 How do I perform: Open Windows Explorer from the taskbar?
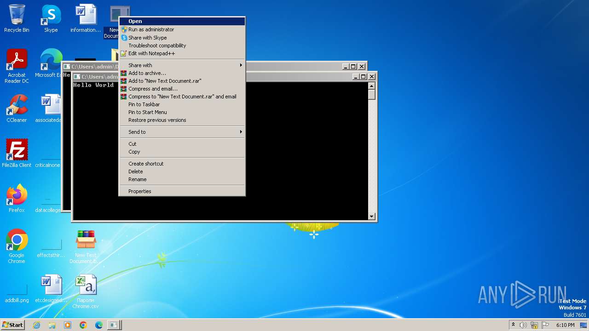point(52,325)
